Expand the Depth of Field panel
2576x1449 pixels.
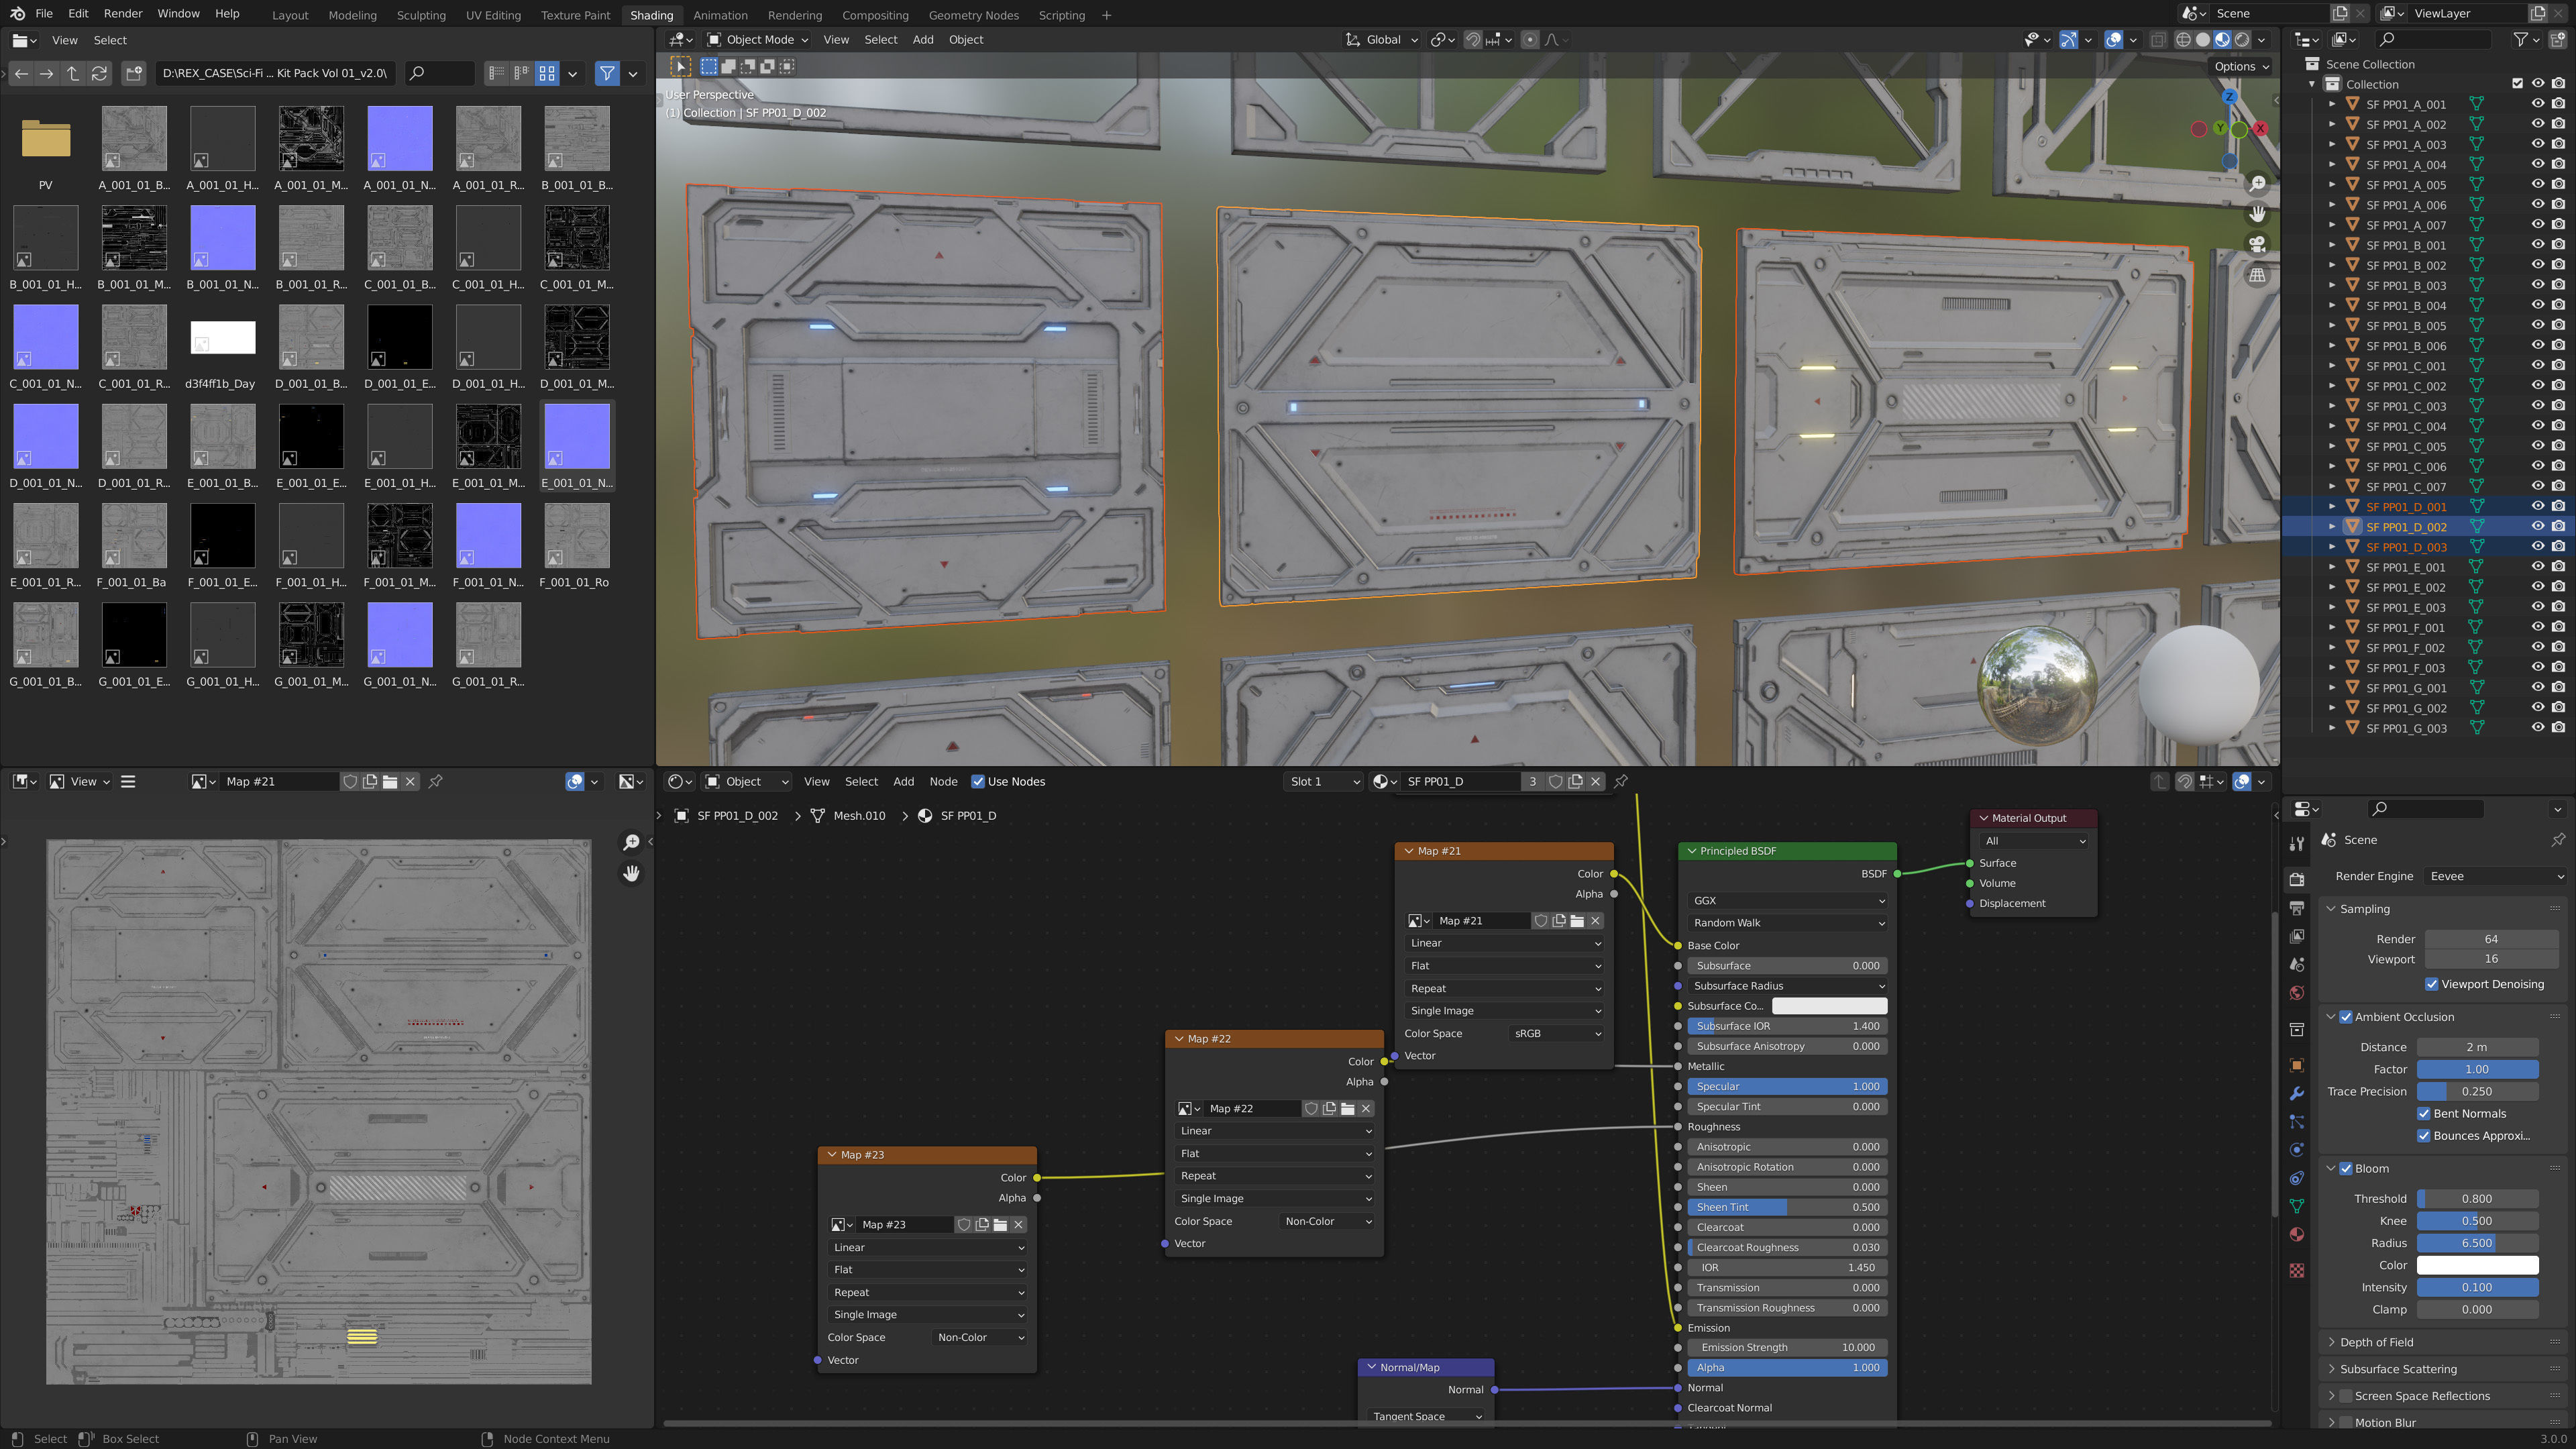click(2376, 1342)
